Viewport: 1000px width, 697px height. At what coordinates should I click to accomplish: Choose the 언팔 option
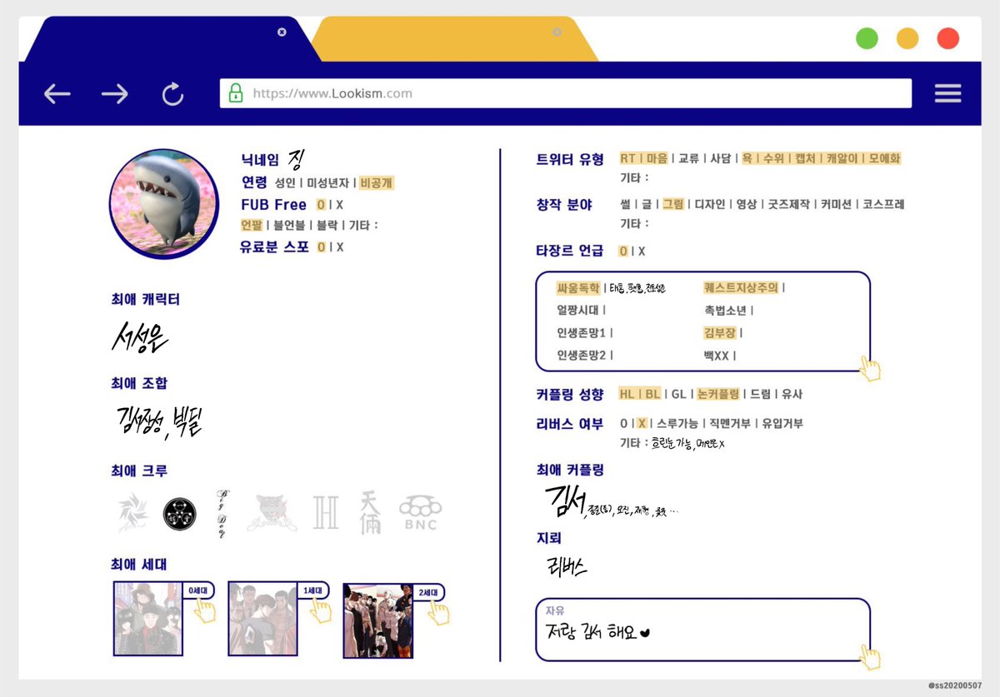coord(252,225)
